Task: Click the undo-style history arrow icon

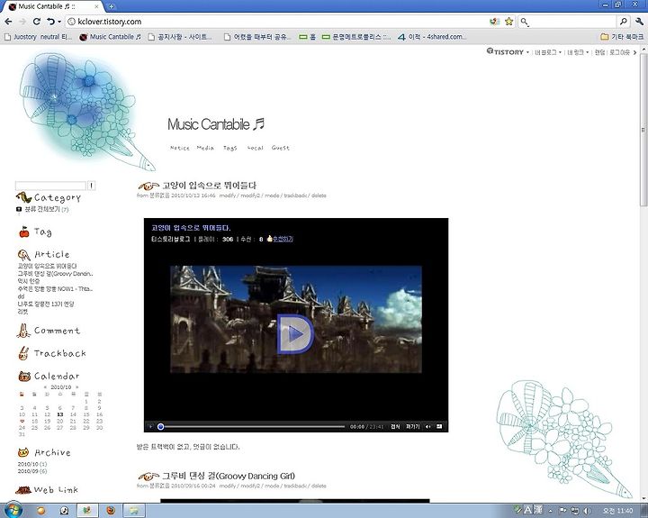Action: (x=50, y=22)
